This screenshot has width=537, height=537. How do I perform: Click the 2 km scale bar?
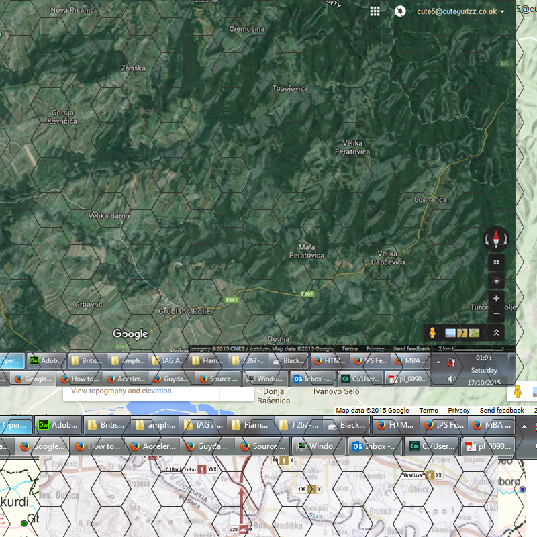471,348
